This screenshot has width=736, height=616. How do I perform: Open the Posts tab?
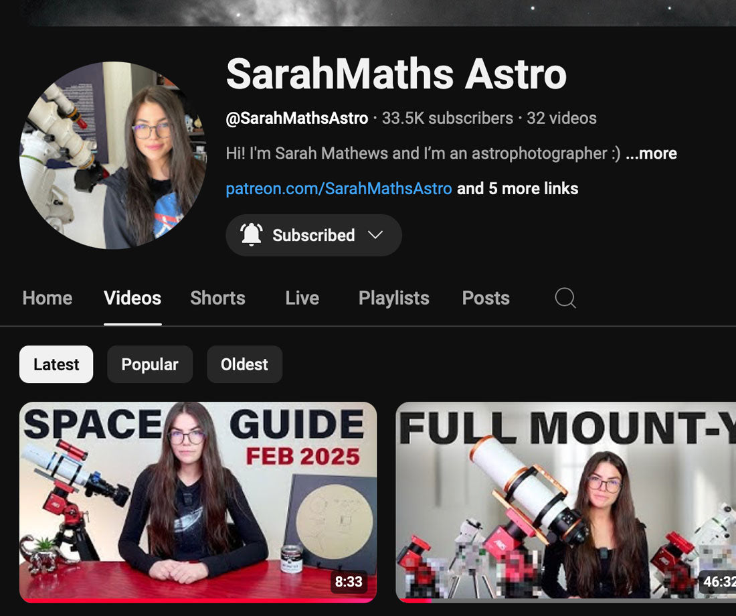point(486,298)
